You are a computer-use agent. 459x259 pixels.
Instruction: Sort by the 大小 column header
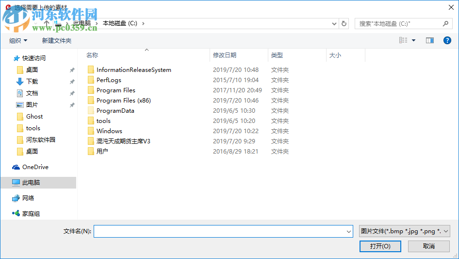coord(335,55)
